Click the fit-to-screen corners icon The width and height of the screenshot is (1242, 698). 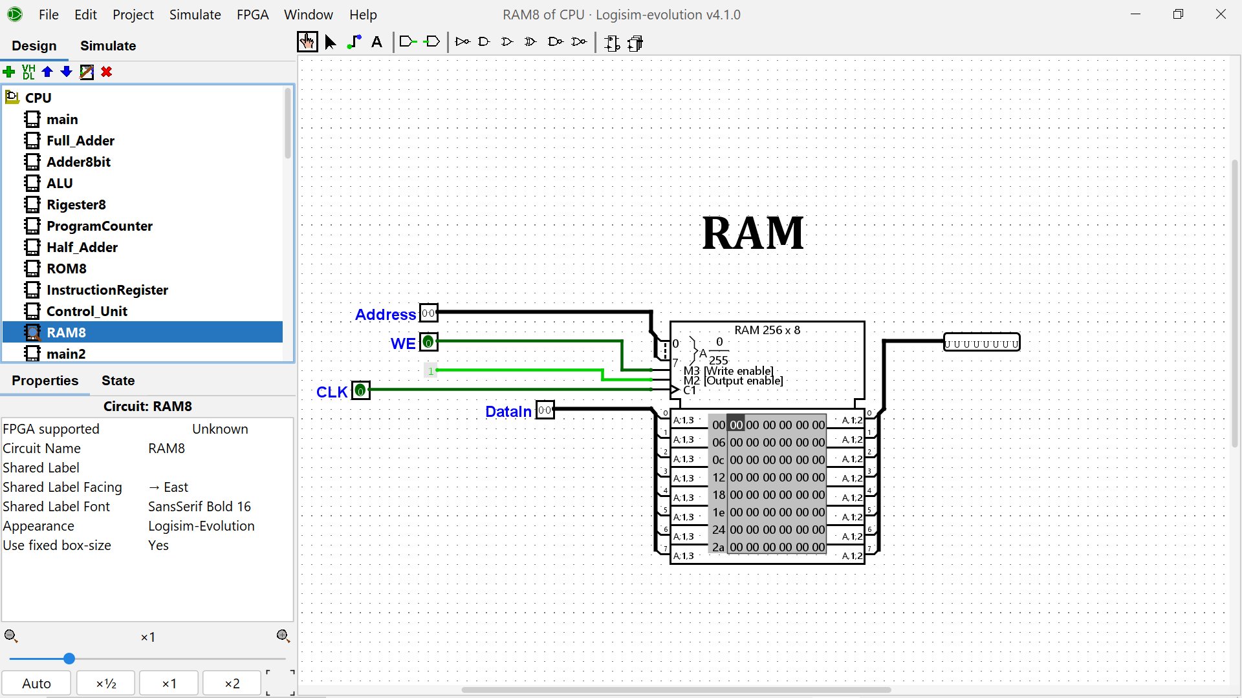pos(280,682)
